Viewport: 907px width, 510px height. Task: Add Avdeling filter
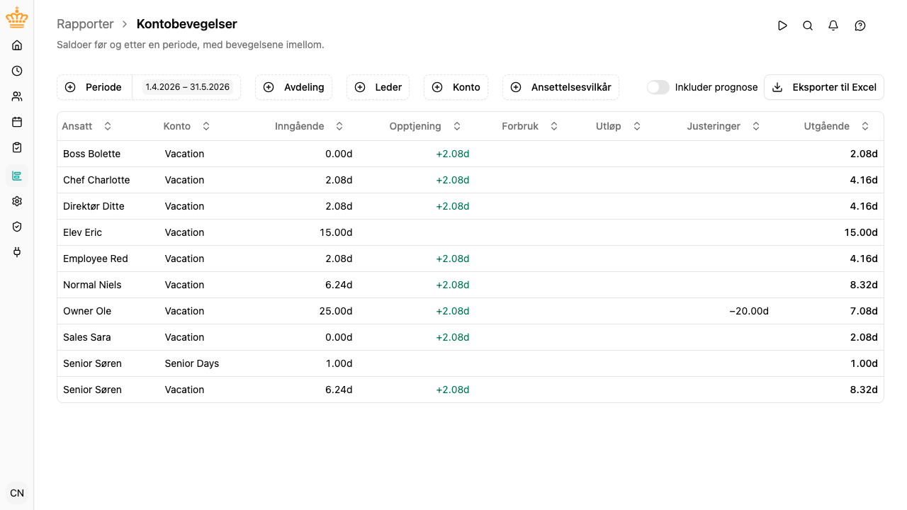[293, 87]
